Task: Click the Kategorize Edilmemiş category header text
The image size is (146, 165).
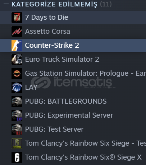Action: (54, 4)
